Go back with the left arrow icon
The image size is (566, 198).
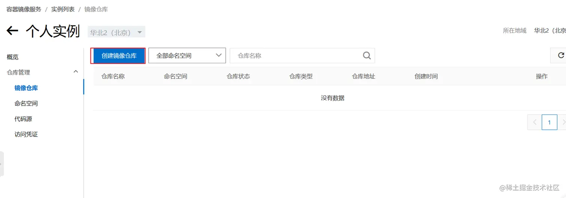point(12,31)
